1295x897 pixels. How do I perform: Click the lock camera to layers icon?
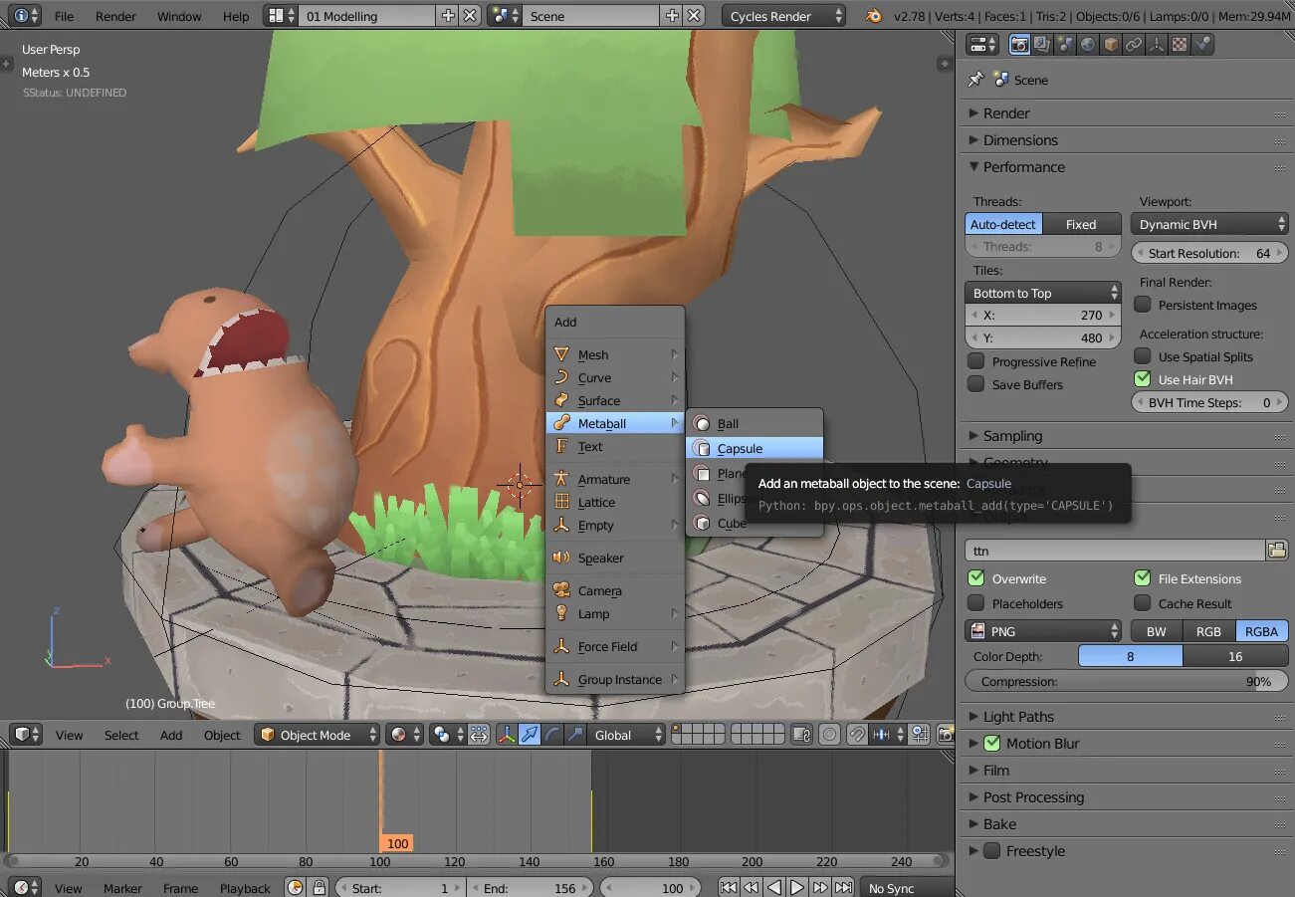801,735
